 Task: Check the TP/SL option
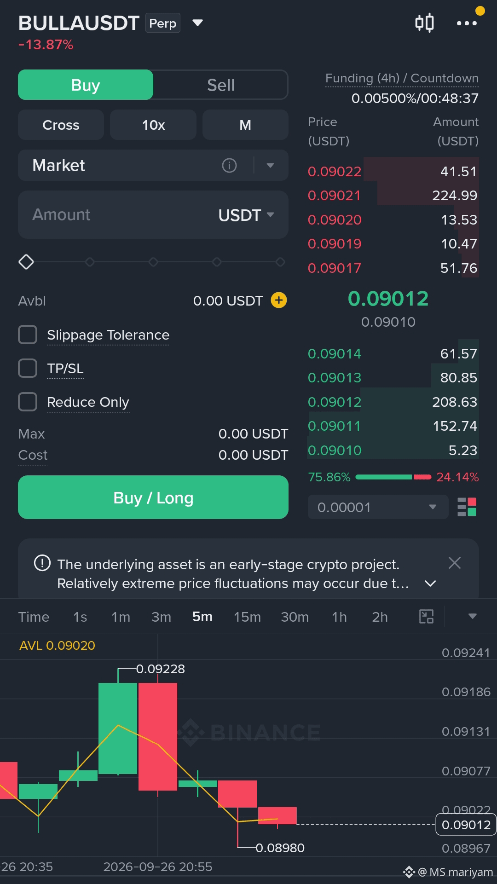click(28, 368)
